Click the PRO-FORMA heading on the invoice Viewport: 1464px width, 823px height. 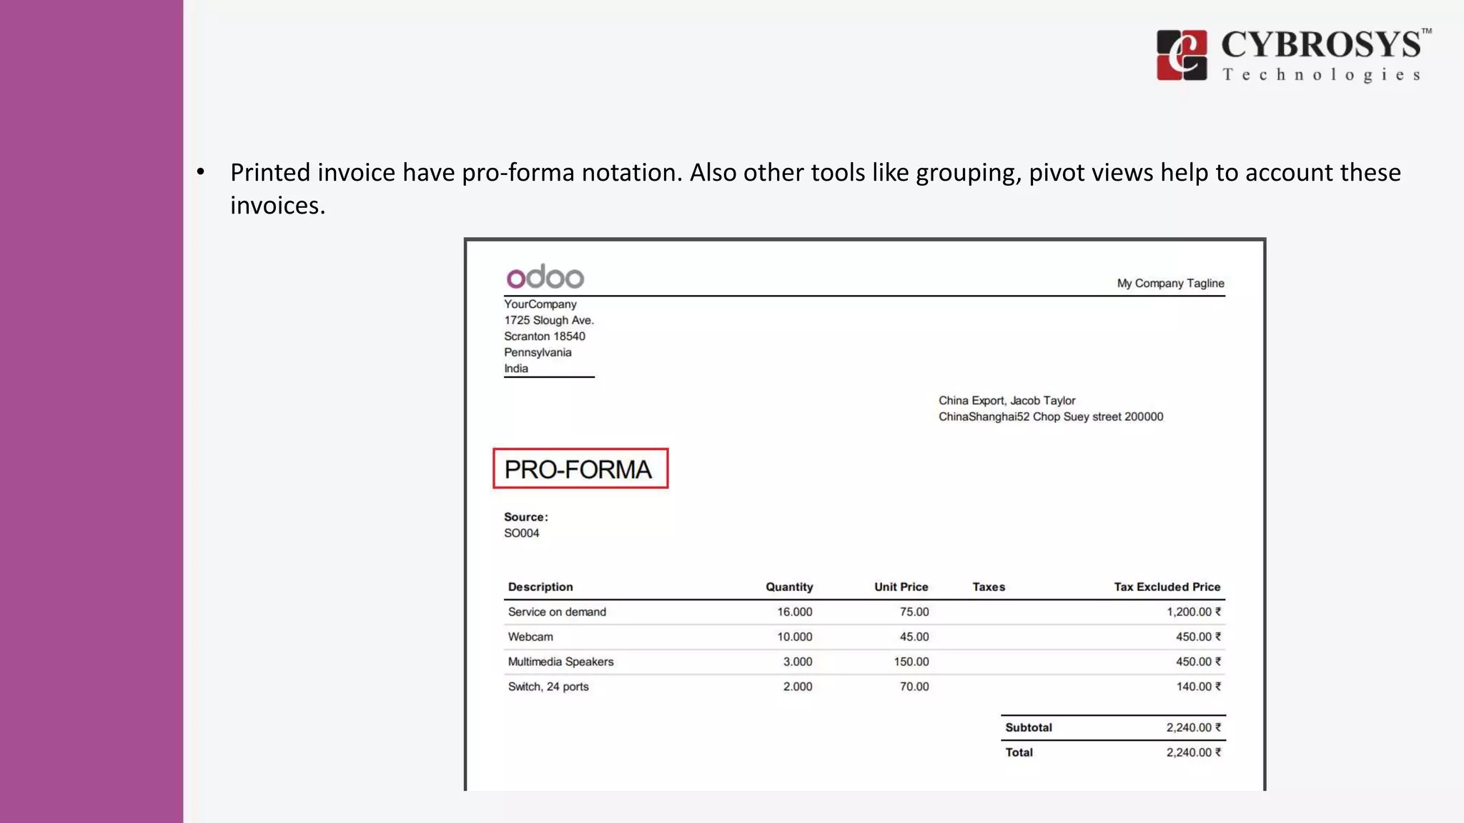coord(578,469)
